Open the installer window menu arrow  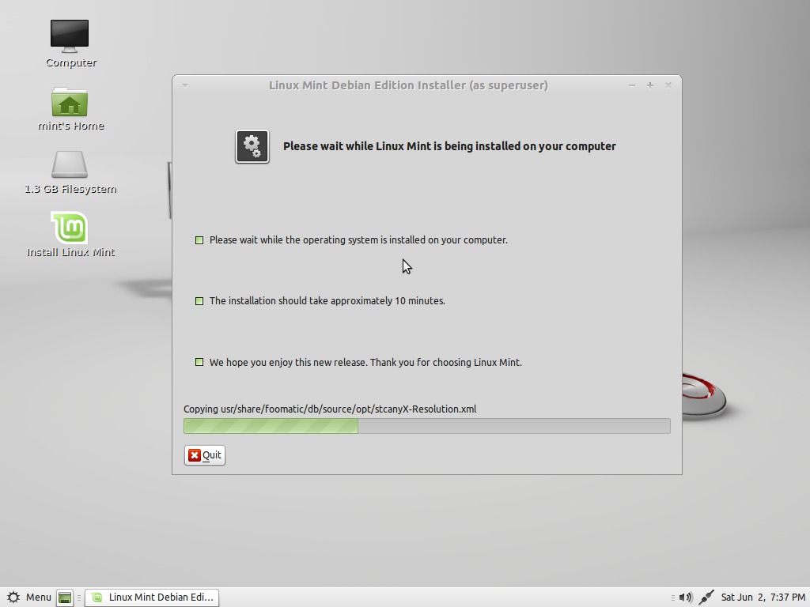pos(185,85)
